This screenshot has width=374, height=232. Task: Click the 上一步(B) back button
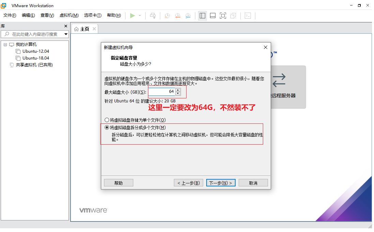[x=189, y=183]
